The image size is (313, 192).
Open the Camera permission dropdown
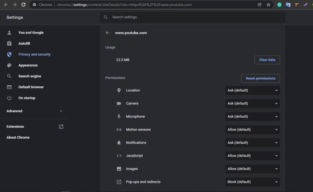tap(252, 103)
